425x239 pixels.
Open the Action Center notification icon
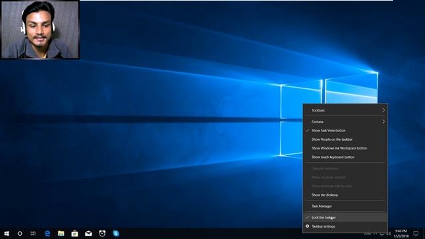click(x=416, y=233)
